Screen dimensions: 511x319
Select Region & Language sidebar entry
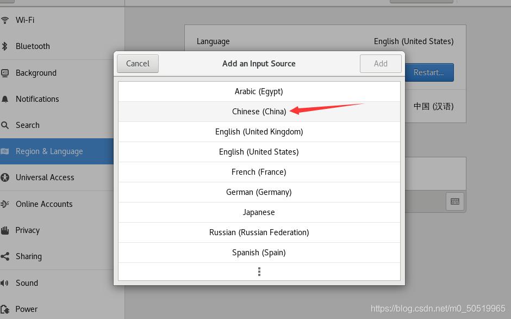57,151
